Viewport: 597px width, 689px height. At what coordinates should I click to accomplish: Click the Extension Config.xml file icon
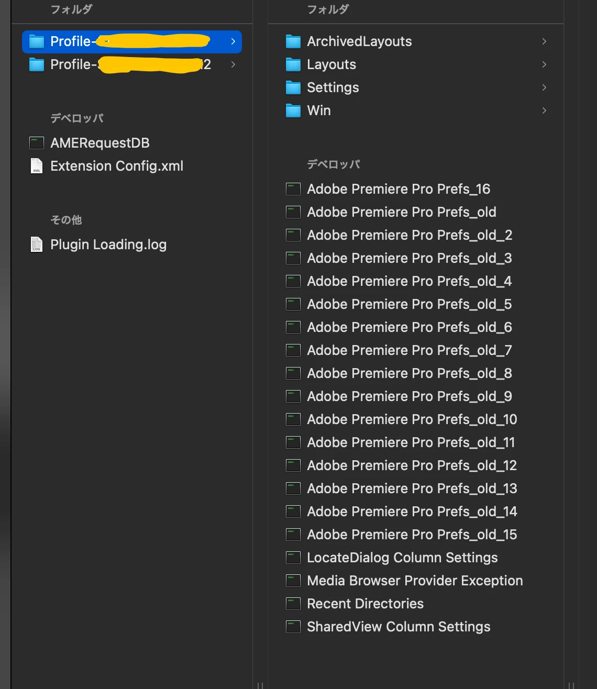(x=37, y=166)
